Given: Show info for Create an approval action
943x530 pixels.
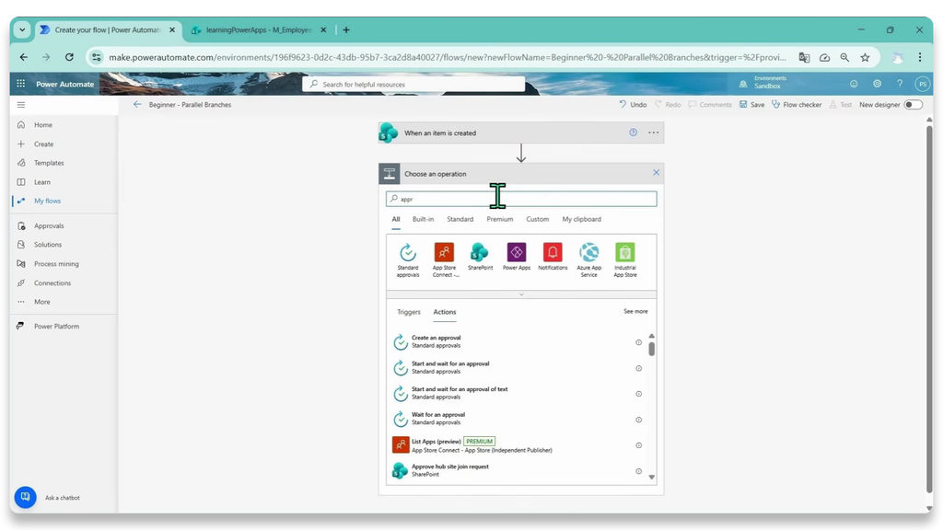Looking at the screenshot, I should tap(639, 342).
